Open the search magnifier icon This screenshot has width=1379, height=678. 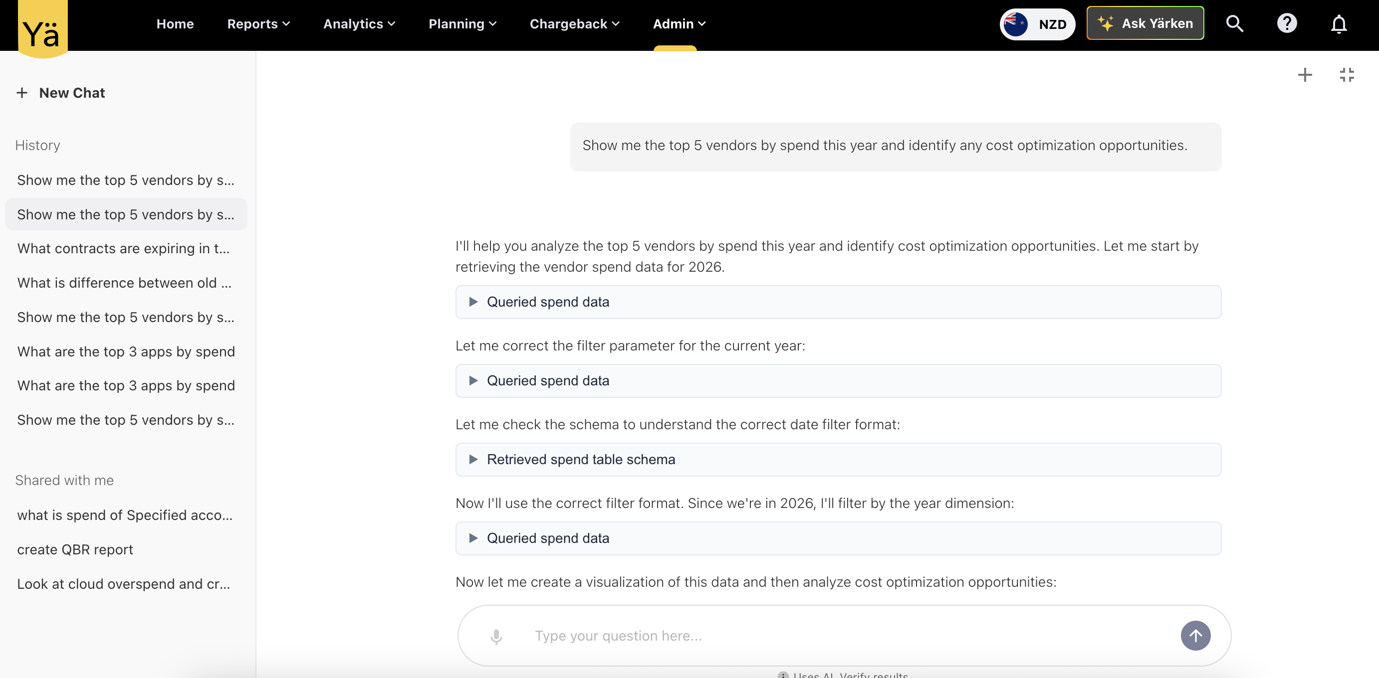point(1234,23)
